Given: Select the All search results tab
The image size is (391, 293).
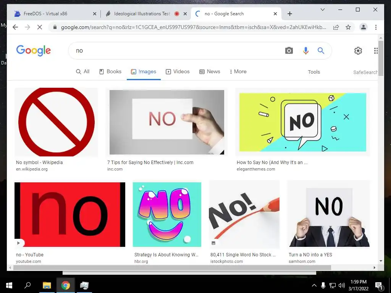Looking at the screenshot, I should (x=82, y=71).
